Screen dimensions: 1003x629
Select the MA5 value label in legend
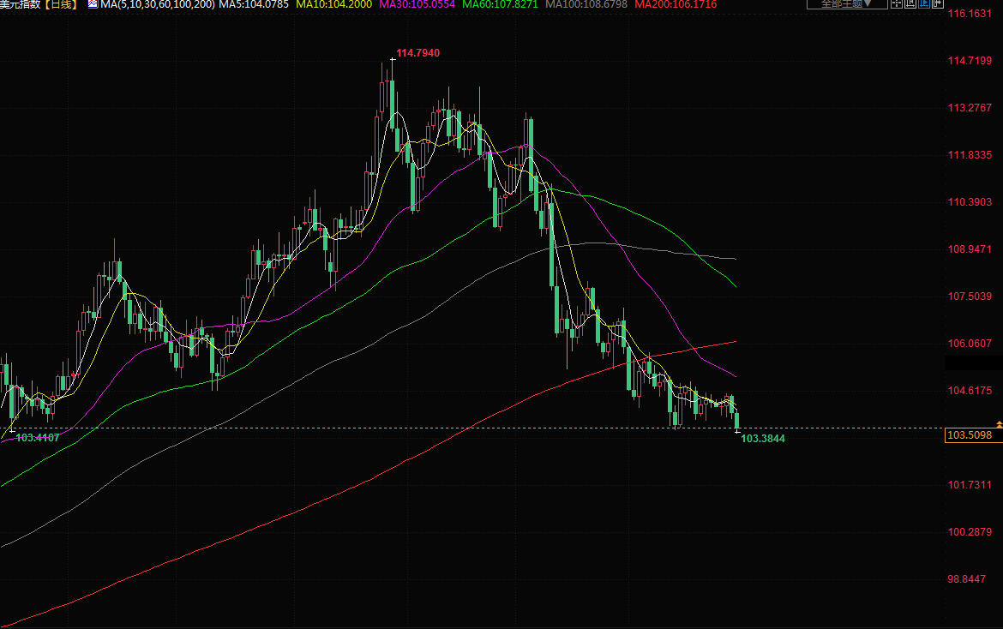click(252, 4)
